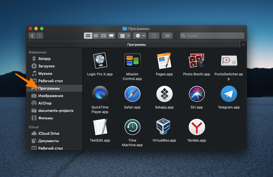This screenshot has width=273, height=177.
Task: Open Документы under iCloud
Action: point(54,141)
